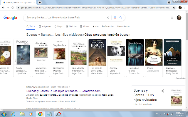Share the knowledge panel with the share icon
This screenshot has height=117, width=188.
point(163,91)
